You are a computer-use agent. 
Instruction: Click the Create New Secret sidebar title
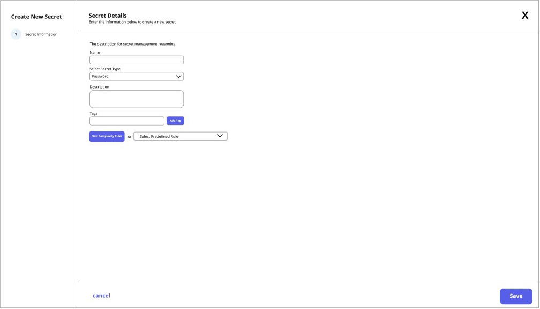coord(35,17)
